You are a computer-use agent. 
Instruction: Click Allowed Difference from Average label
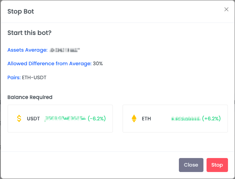(x=49, y=64)
